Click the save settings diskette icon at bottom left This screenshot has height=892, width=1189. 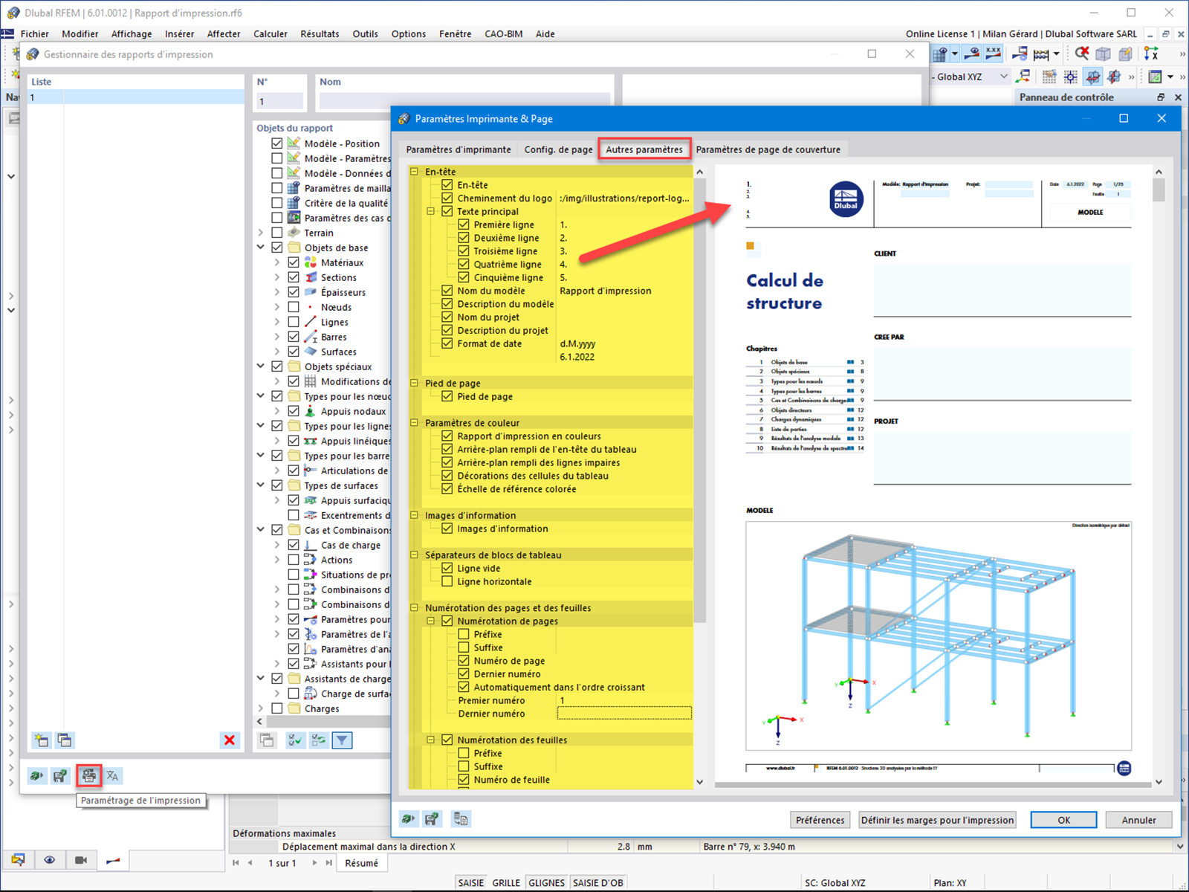coord(60,775)
